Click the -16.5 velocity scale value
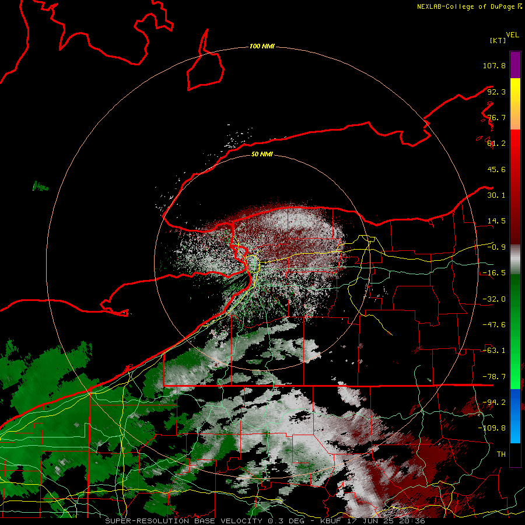525x525 pixels. 494,273
